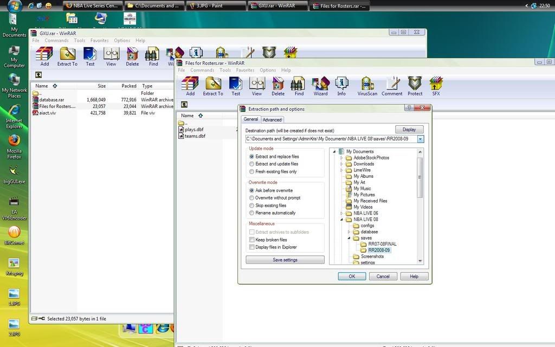This screenshot has width=555, height=347.
Task: Click Find icon in GXU.rar window
Action: 153,56
